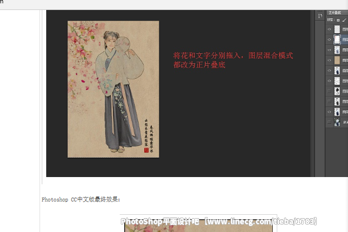Image resolution: width=348 pixels, height=232 pixels.
Task: Toggle eye icon directly below tan layer
Action: click(x=330, y=70)
